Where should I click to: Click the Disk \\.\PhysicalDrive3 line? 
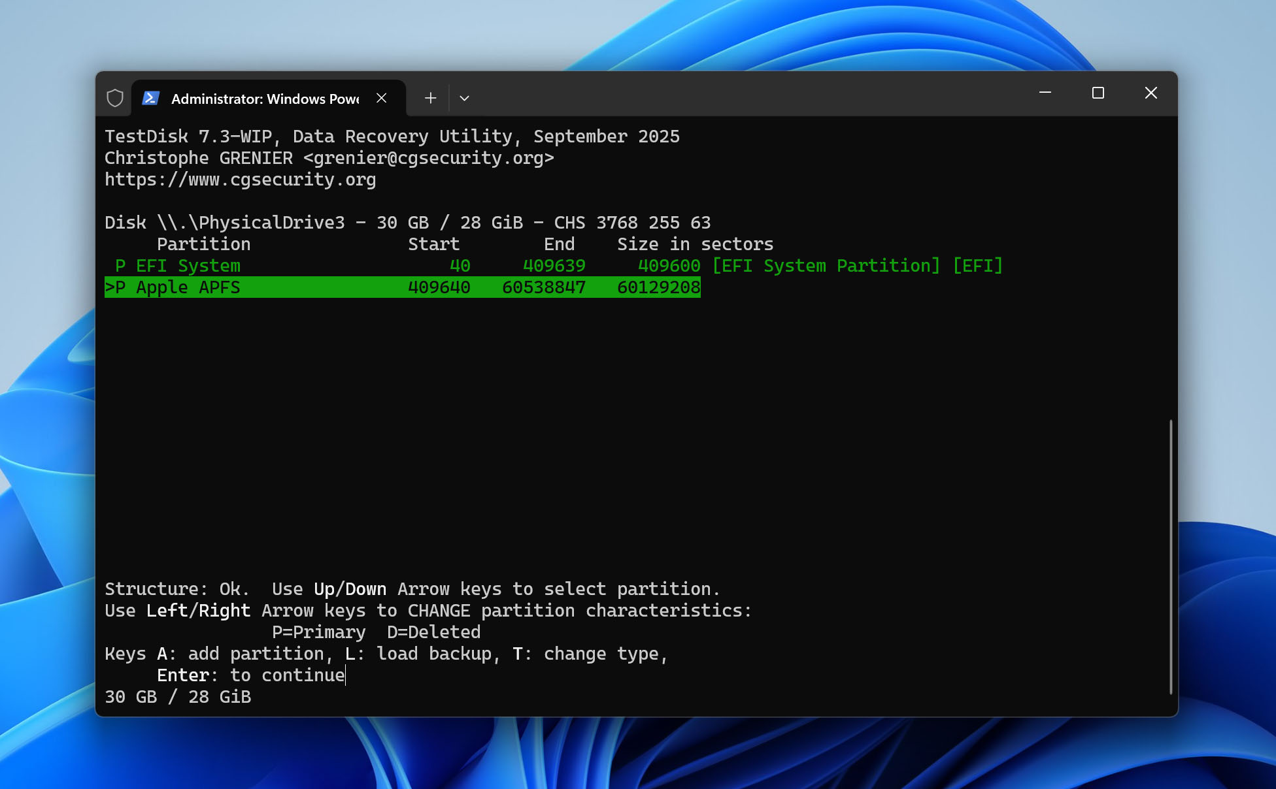point(408,223)
